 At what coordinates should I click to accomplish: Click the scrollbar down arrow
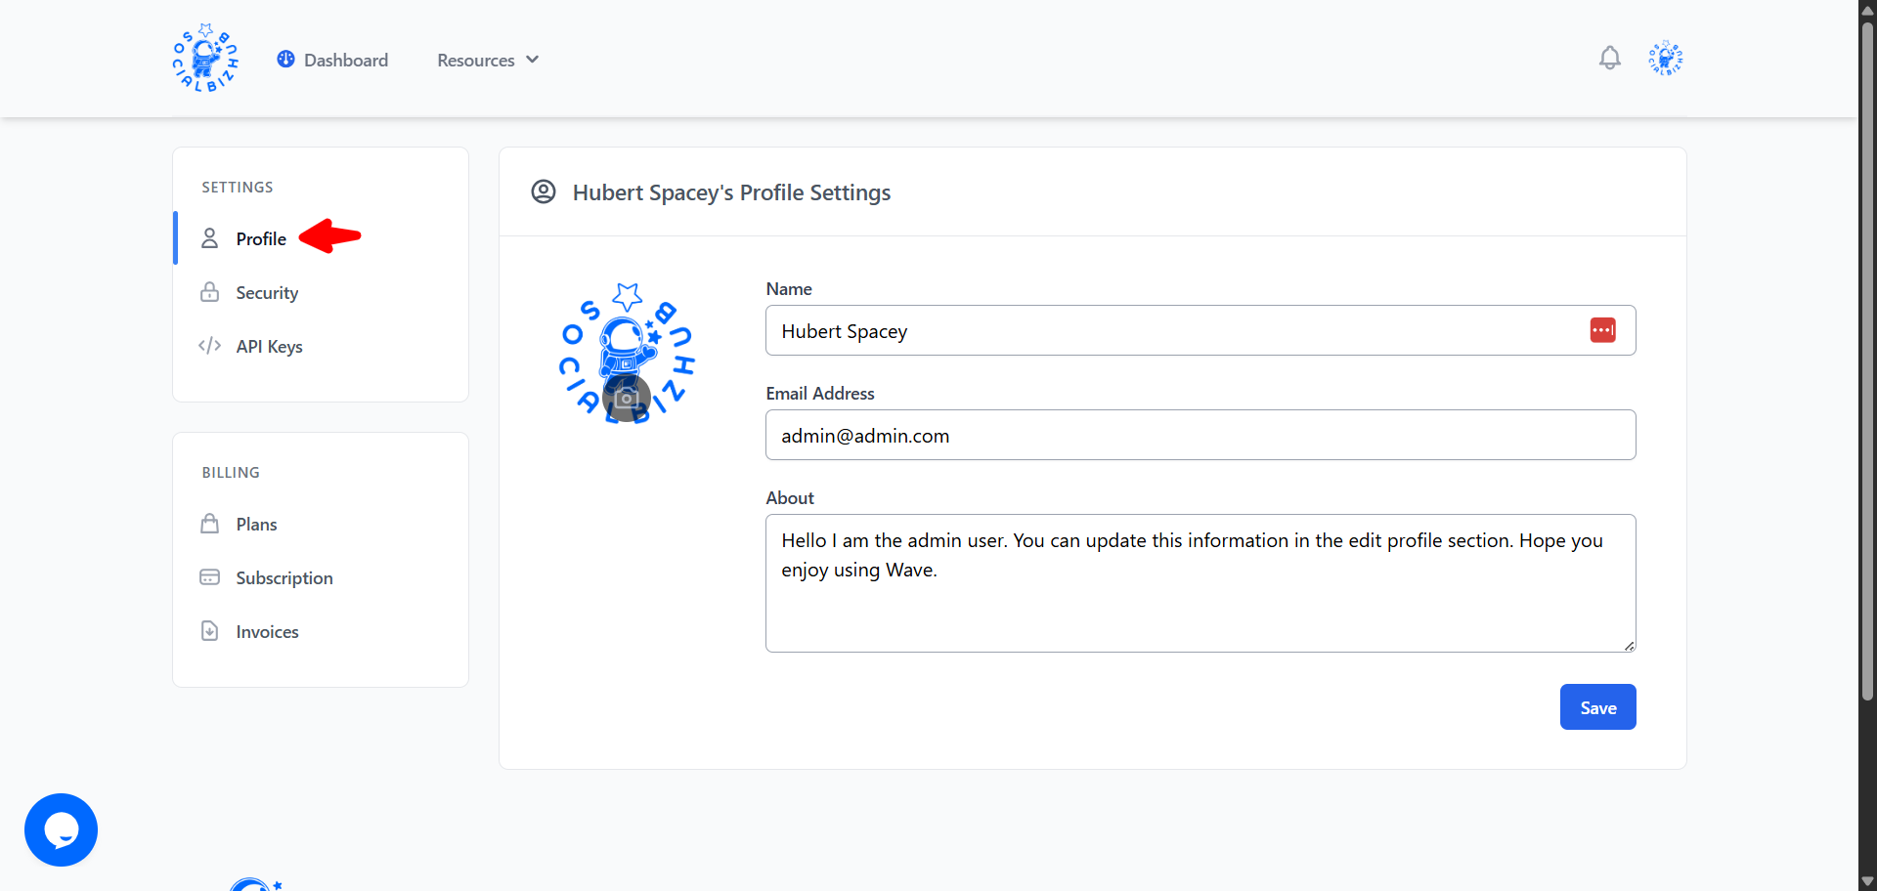point(1867,881)
